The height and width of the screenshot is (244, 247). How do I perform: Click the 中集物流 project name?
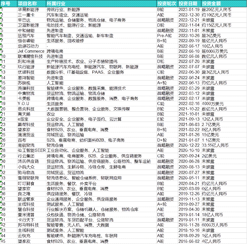point(26,93)
